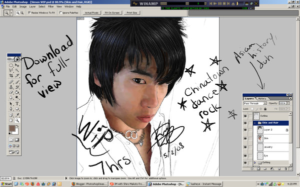Select the Pen tool
The image size is (300, 187).
tap(11, 109)
